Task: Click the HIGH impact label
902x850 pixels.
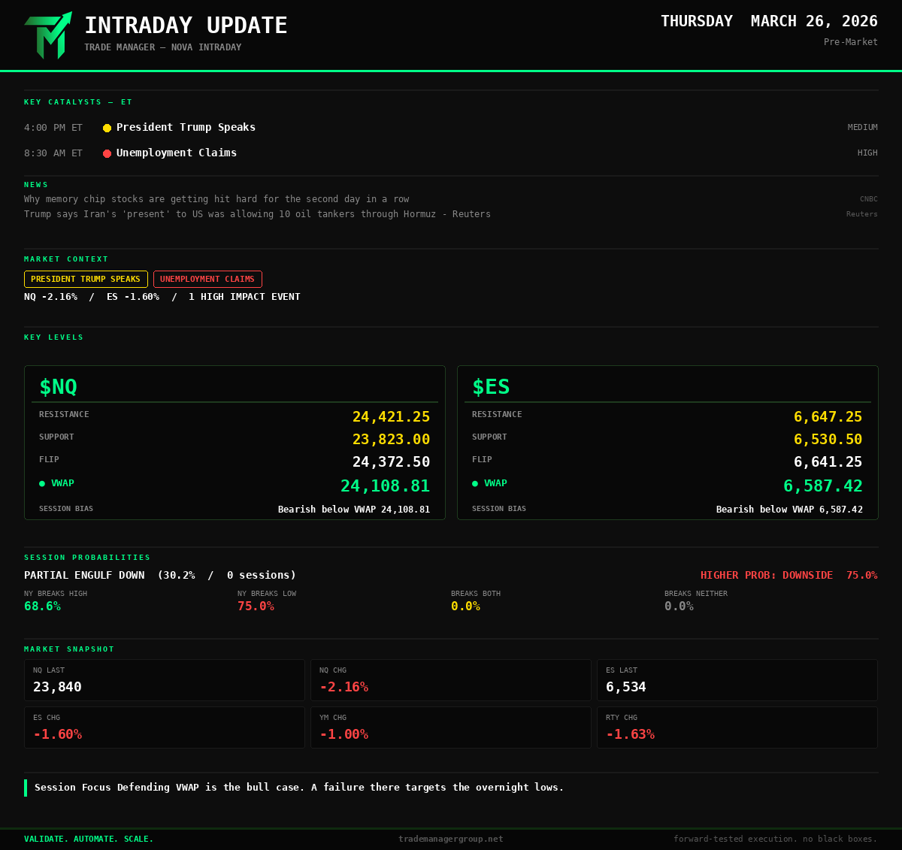Action: [x=867, y=153]
